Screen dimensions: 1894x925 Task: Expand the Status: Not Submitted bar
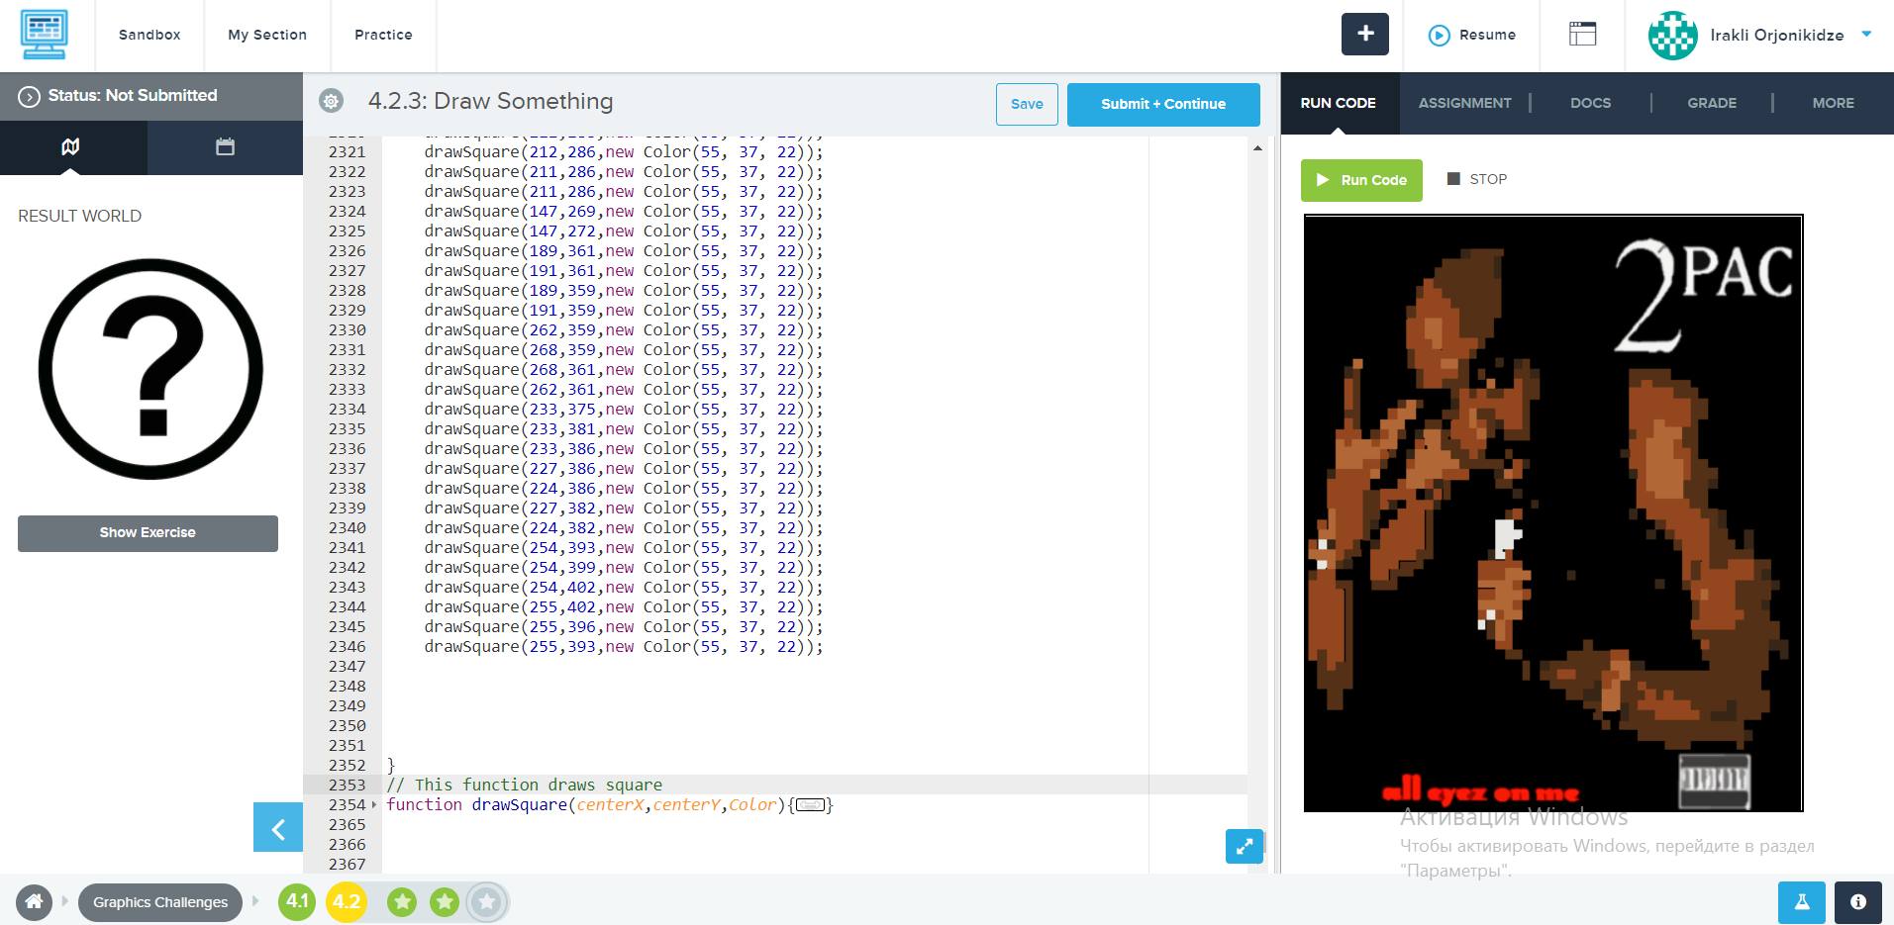point(151,96)
